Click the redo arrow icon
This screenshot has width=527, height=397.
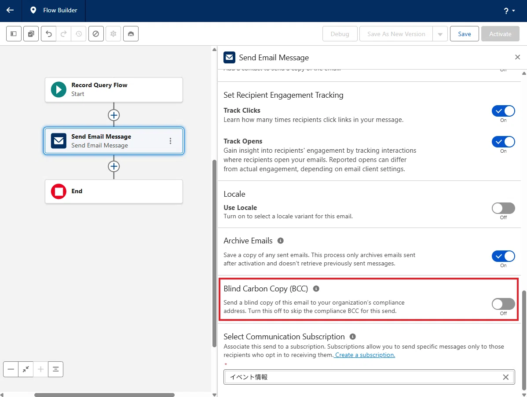[x=63, y=33]
